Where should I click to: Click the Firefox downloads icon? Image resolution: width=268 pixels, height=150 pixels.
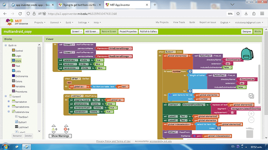pyautogui.click(x=246, y=14)
